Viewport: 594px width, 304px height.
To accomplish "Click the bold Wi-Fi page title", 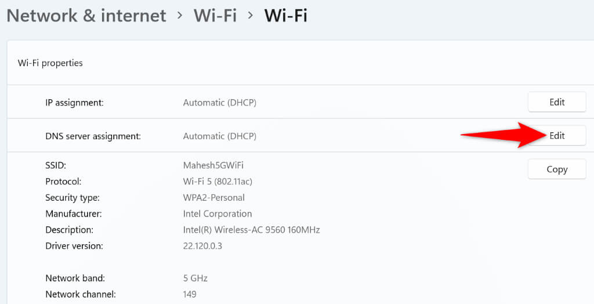I will point(285,16).
